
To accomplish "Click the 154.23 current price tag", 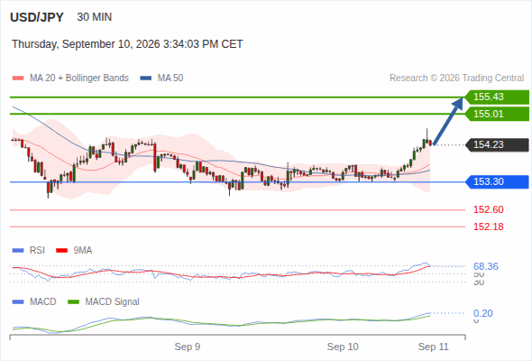I will point(497,144).
